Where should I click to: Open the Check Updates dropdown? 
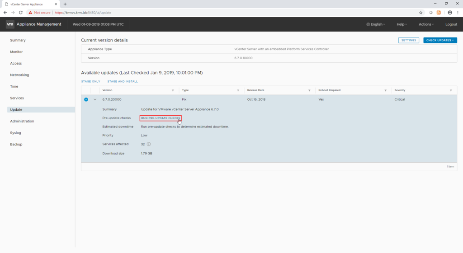(x=440, y=40)
